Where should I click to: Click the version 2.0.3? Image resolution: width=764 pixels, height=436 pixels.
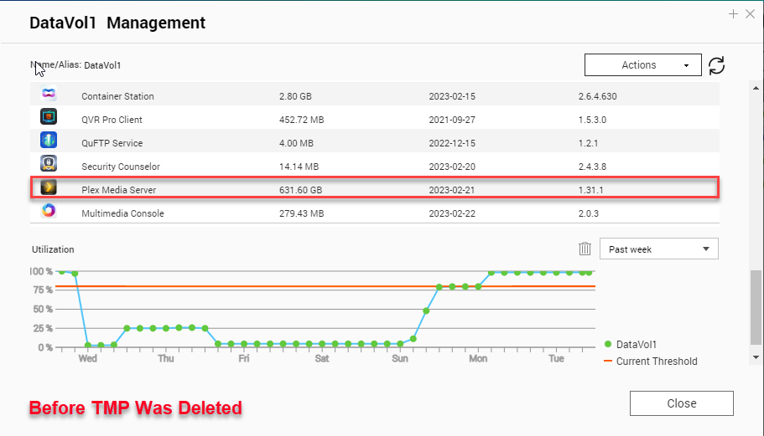tap(588, 213)
